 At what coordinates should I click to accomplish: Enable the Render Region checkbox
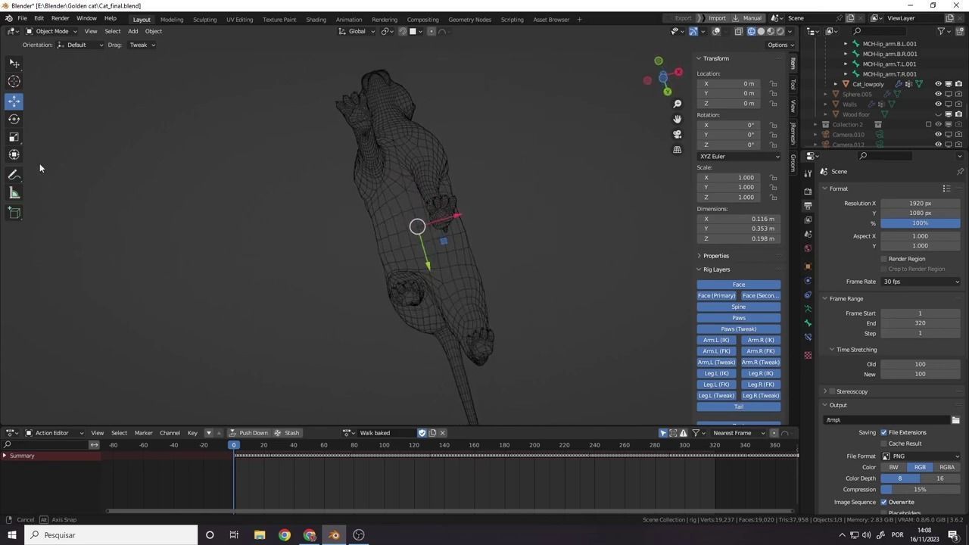tap(883, 259)
